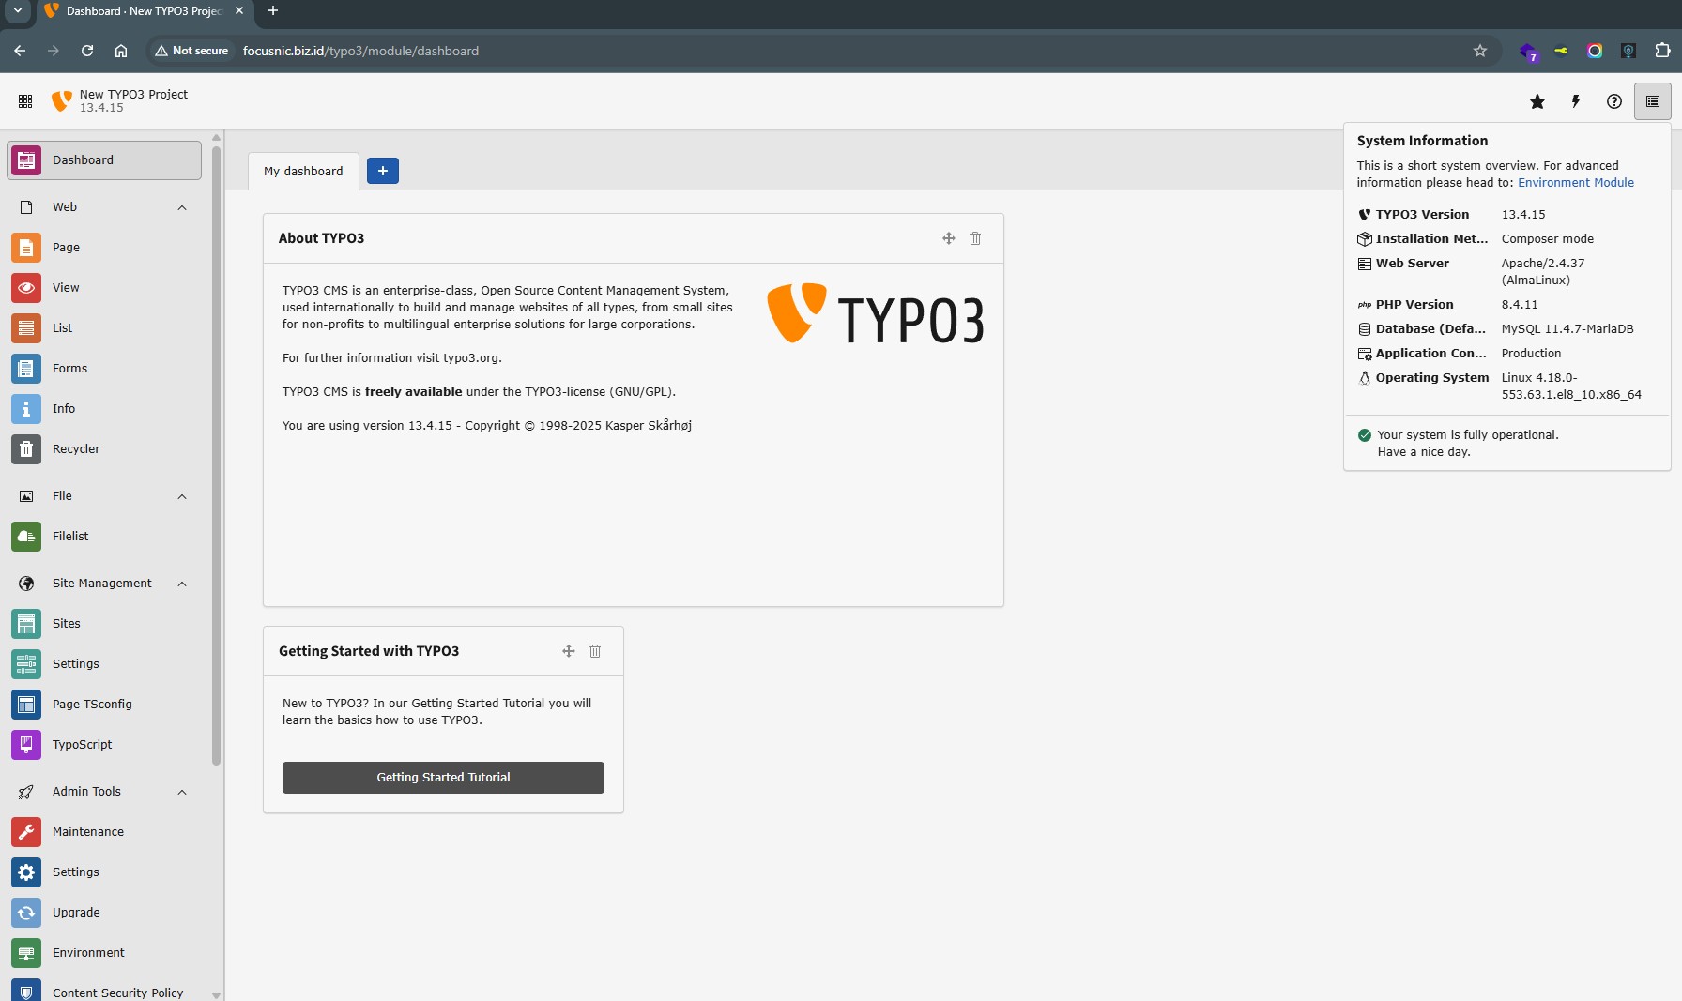This screenshot has height=1001, width=1682.
Task: Open the TypoScript module
Action: [82, 745]
